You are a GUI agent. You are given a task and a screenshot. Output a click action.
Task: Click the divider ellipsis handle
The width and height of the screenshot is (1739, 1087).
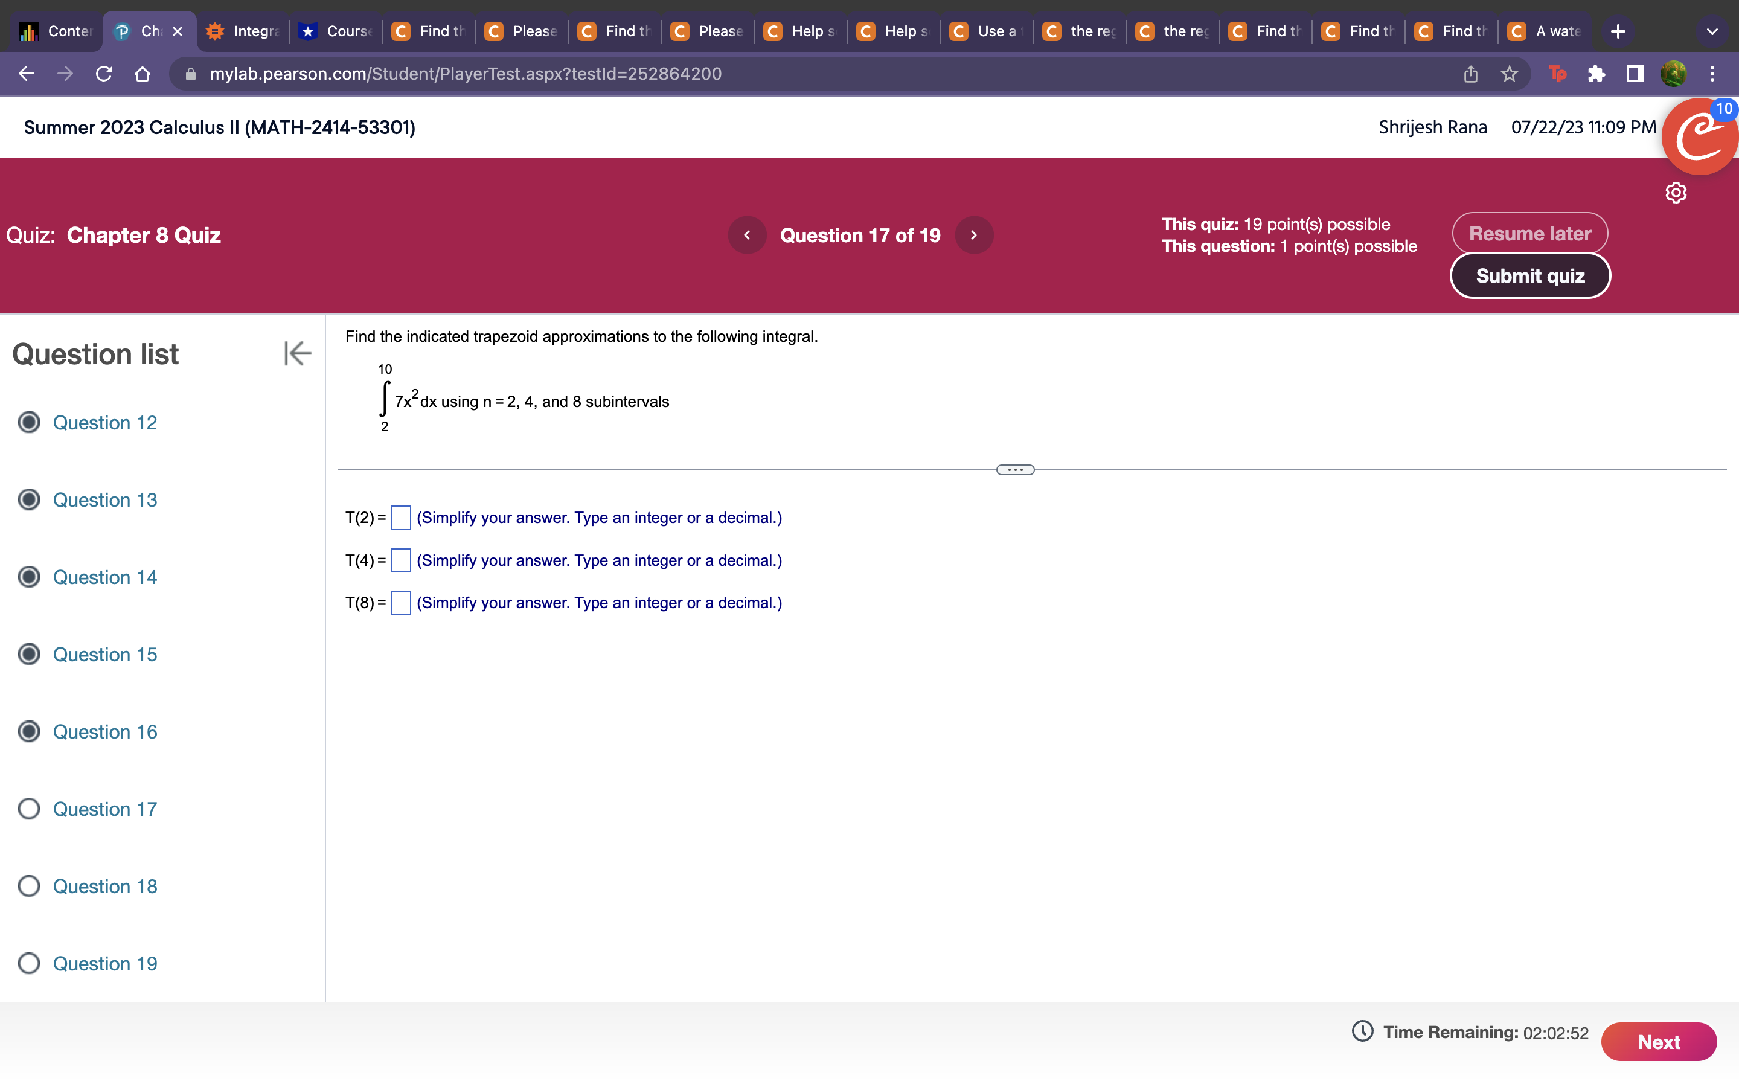click(1014, 470)
